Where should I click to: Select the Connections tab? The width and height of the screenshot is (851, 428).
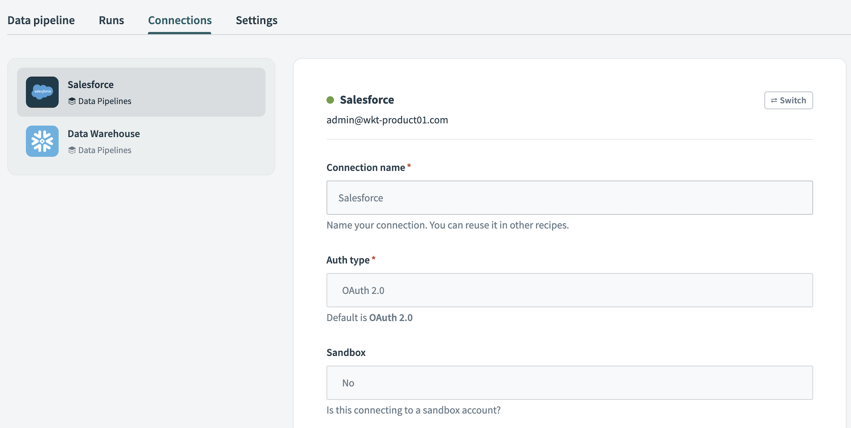coord(180,20)
